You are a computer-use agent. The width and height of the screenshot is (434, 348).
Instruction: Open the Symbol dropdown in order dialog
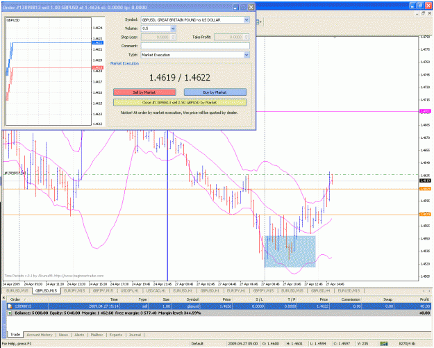point(247,20)
